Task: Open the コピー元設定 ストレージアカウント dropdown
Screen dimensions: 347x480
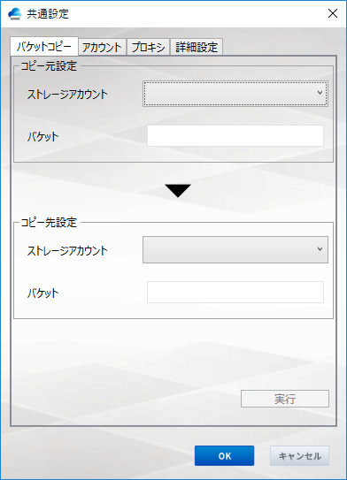Action: tap(235, 94)
